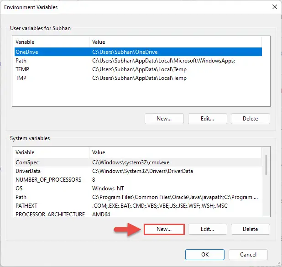The height and width of the screenshot is (267, 282).
Task: Click Delete under User variables
Action: [251, 119]
